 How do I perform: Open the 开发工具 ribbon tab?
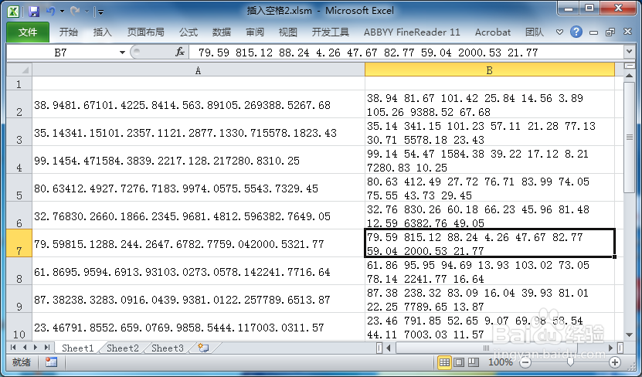click(x=330, y=32)
